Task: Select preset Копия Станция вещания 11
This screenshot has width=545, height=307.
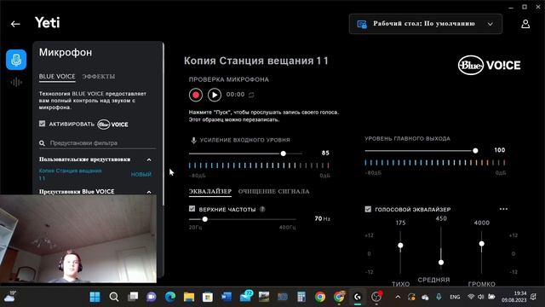Action: (x=70, y=174)
